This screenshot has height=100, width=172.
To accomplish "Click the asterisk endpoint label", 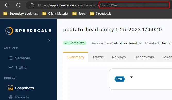I will [x=132, y=77].
